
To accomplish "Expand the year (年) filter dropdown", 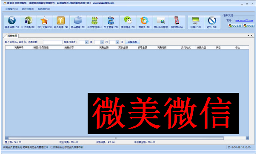I will [87, 42].
